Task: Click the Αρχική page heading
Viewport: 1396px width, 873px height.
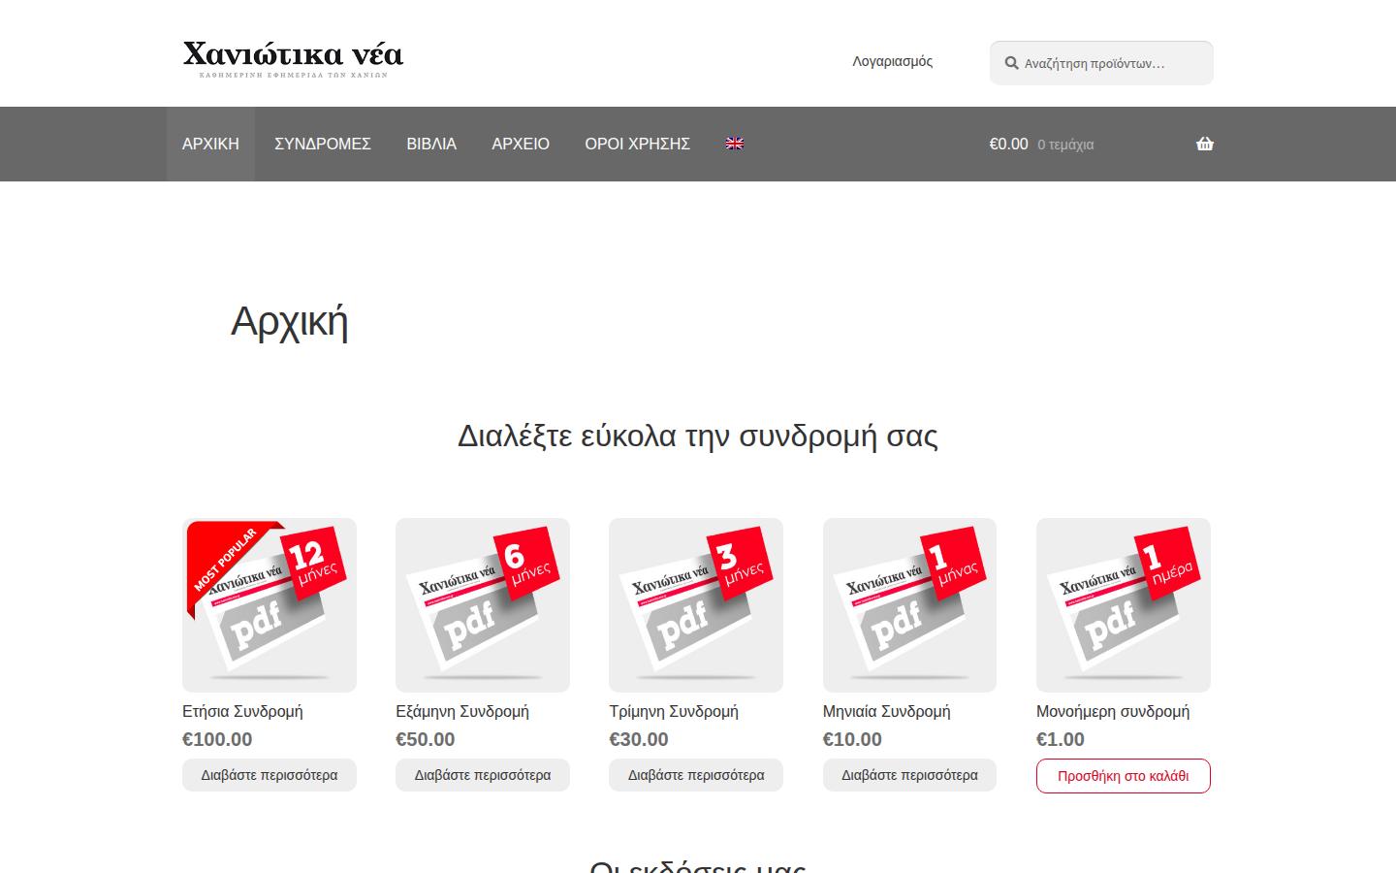Action: 290,321
